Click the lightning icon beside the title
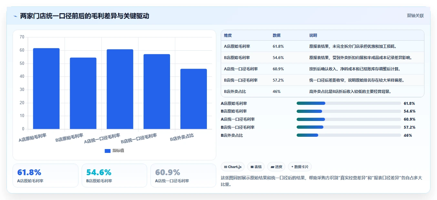This screenshot has width=437, height=200. pyautogui.click(x=15, y=16)
